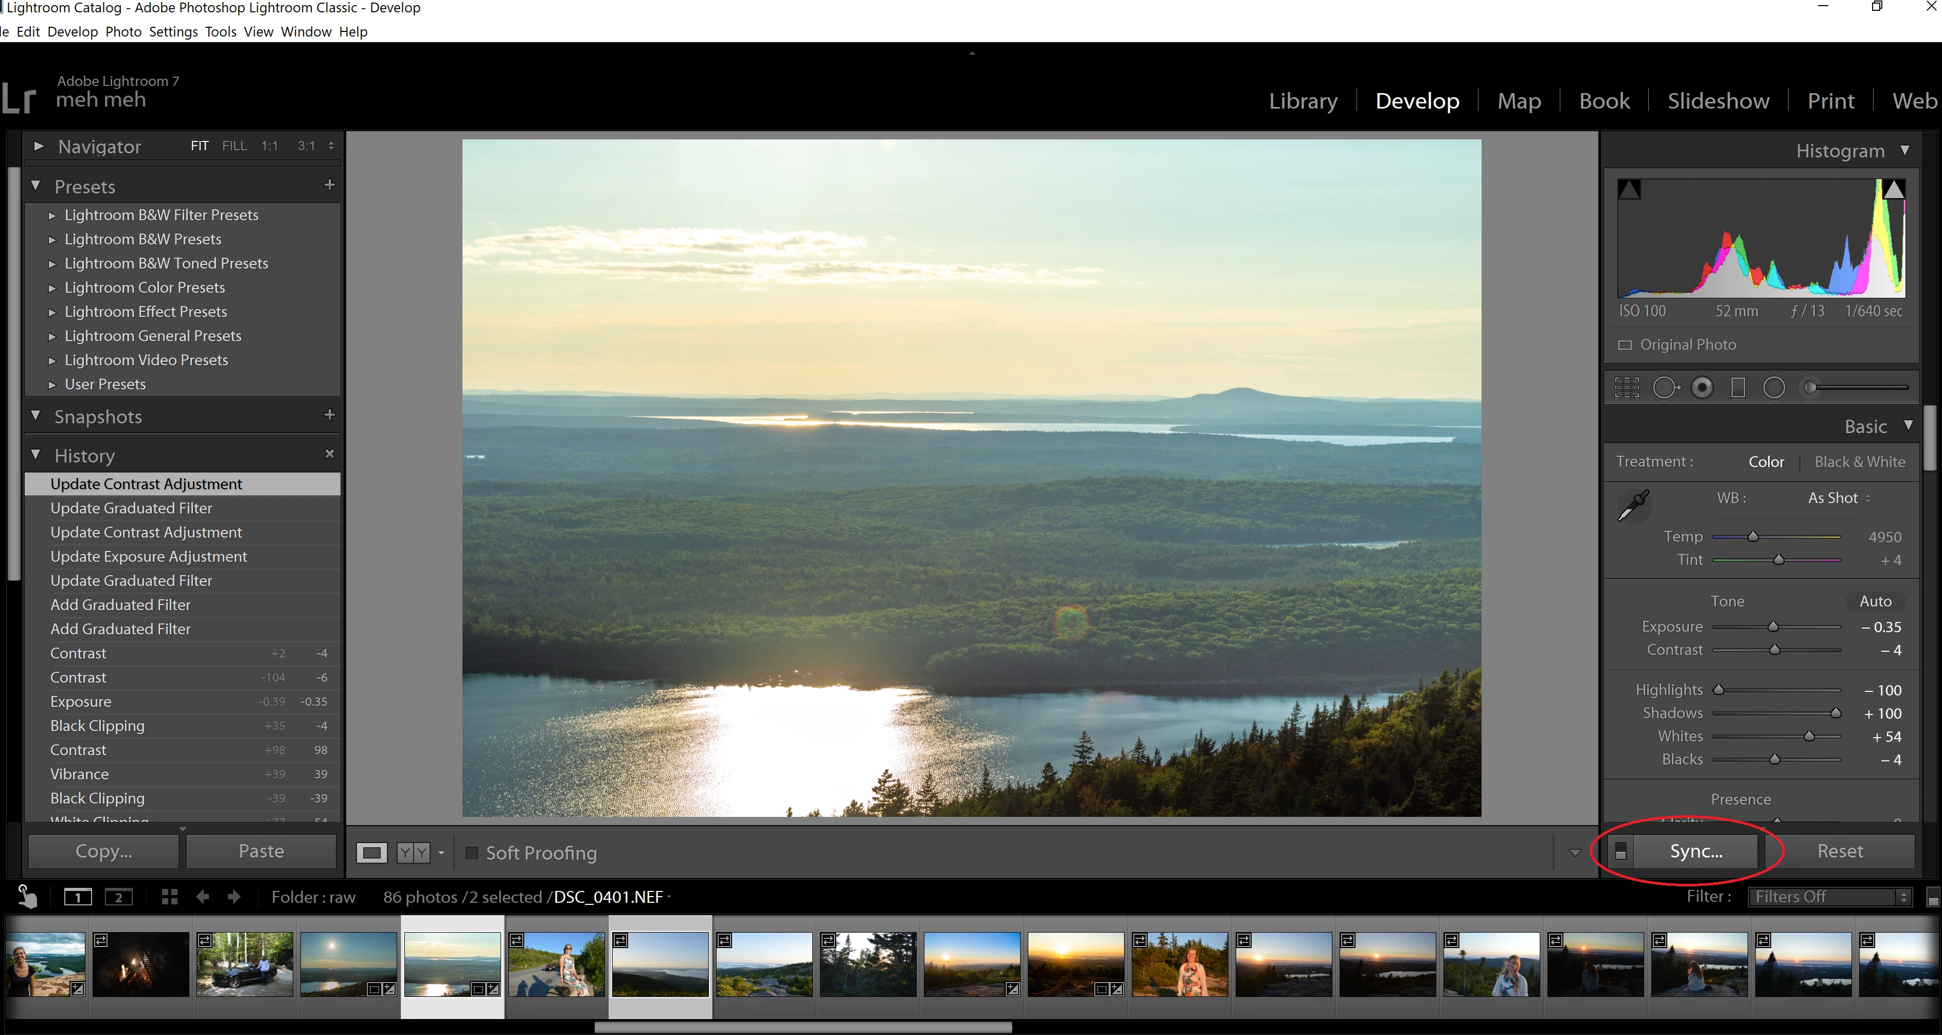This screenshot has width=1942, height=1035.
Task: Pick the White Balance Selector eyedropper
Action: (1634, 505)
